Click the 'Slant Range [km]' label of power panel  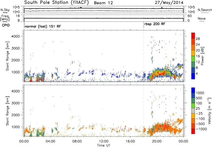tap(7, 56)
